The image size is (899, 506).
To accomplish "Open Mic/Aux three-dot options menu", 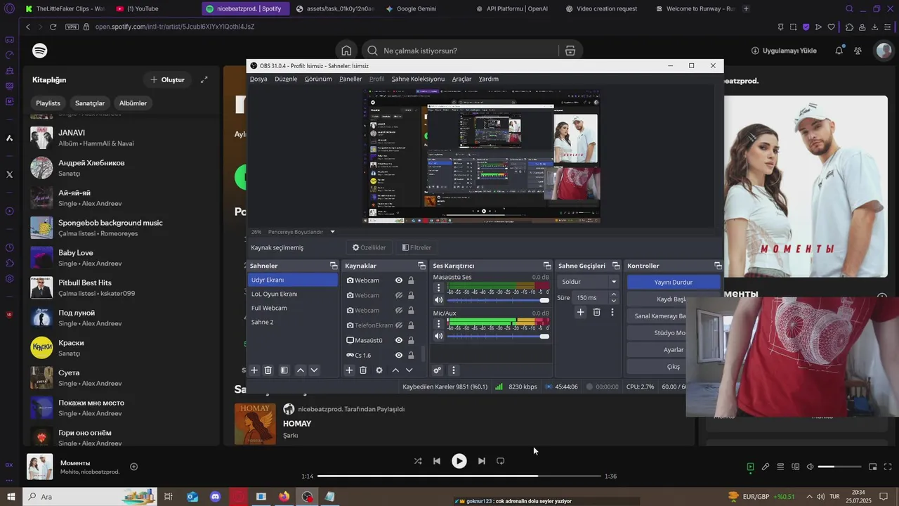I will (x=439, y=323).
